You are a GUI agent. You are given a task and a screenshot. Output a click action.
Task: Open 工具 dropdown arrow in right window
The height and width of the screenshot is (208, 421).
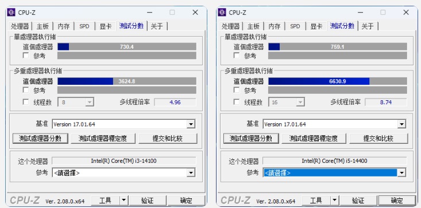point(334,200)
